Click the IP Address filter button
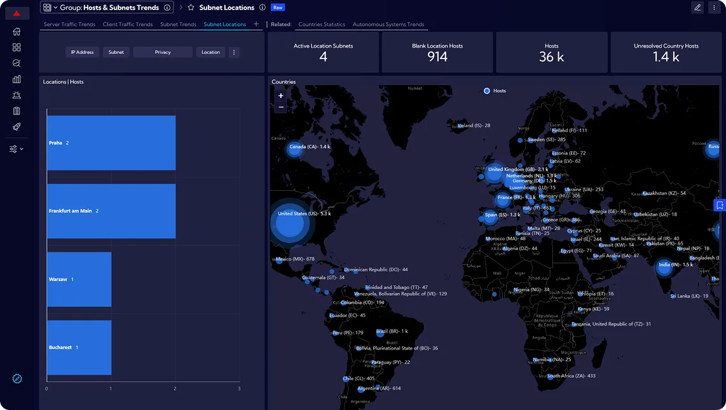726x410 pixels. pos(82,52)
